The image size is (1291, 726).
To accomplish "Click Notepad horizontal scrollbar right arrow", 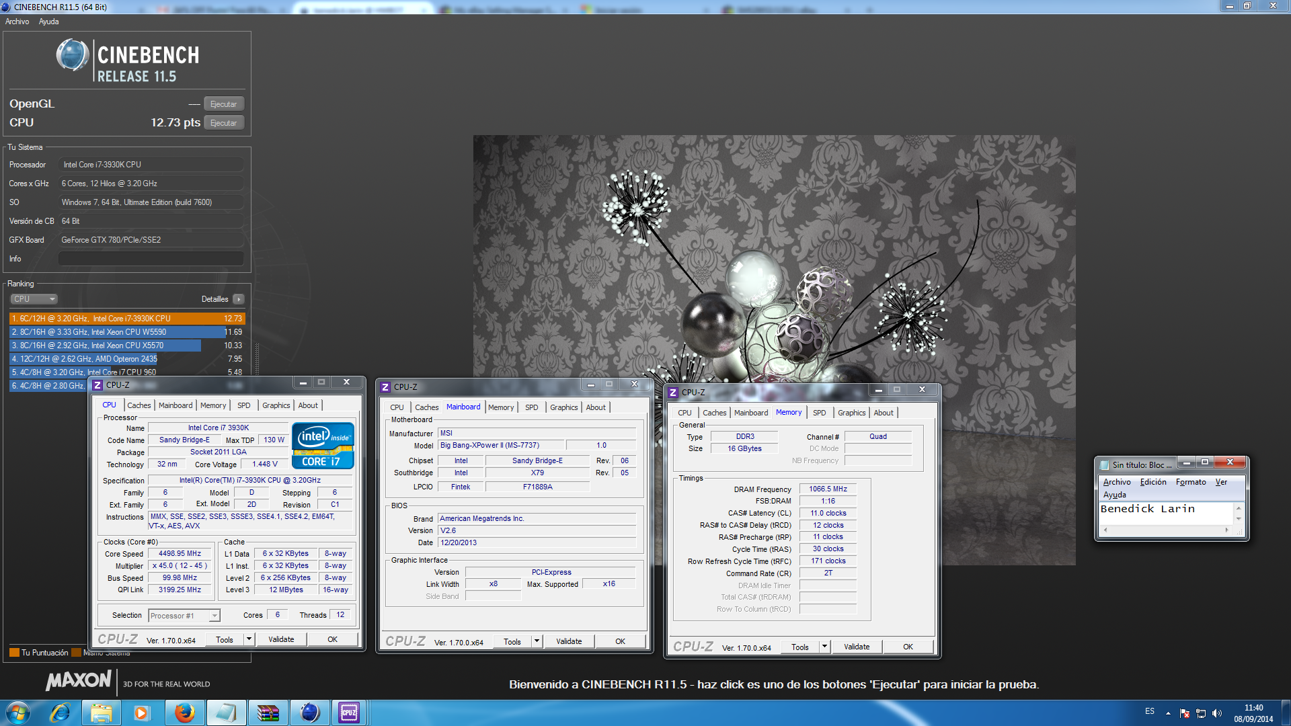I will (1227, 530).
